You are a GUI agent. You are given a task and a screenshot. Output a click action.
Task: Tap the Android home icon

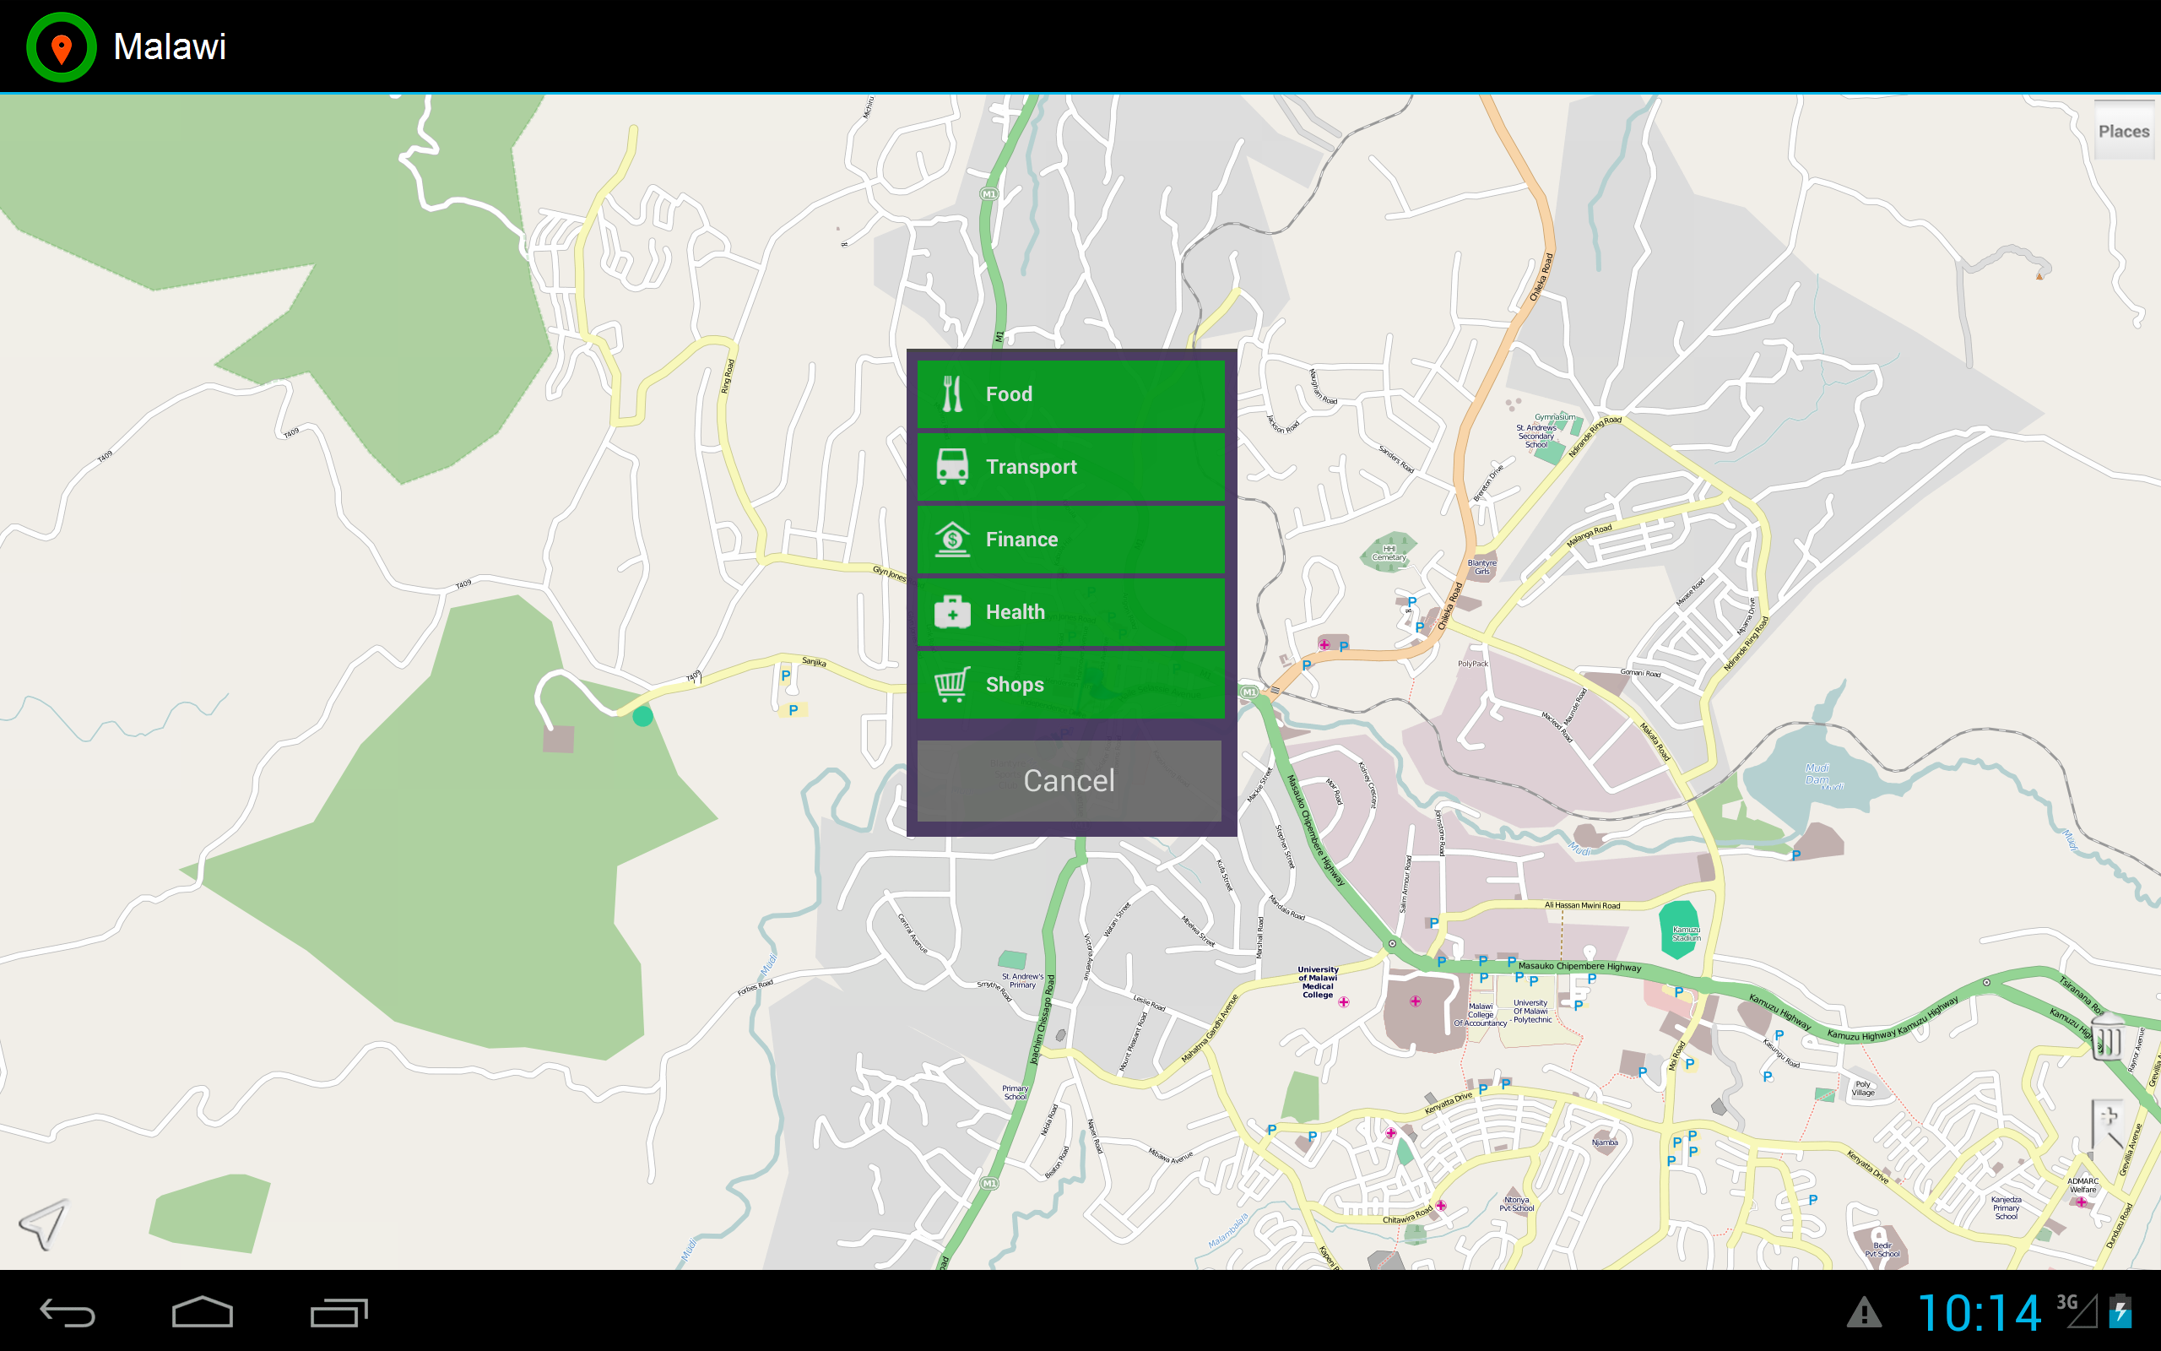coord(203,1311)
